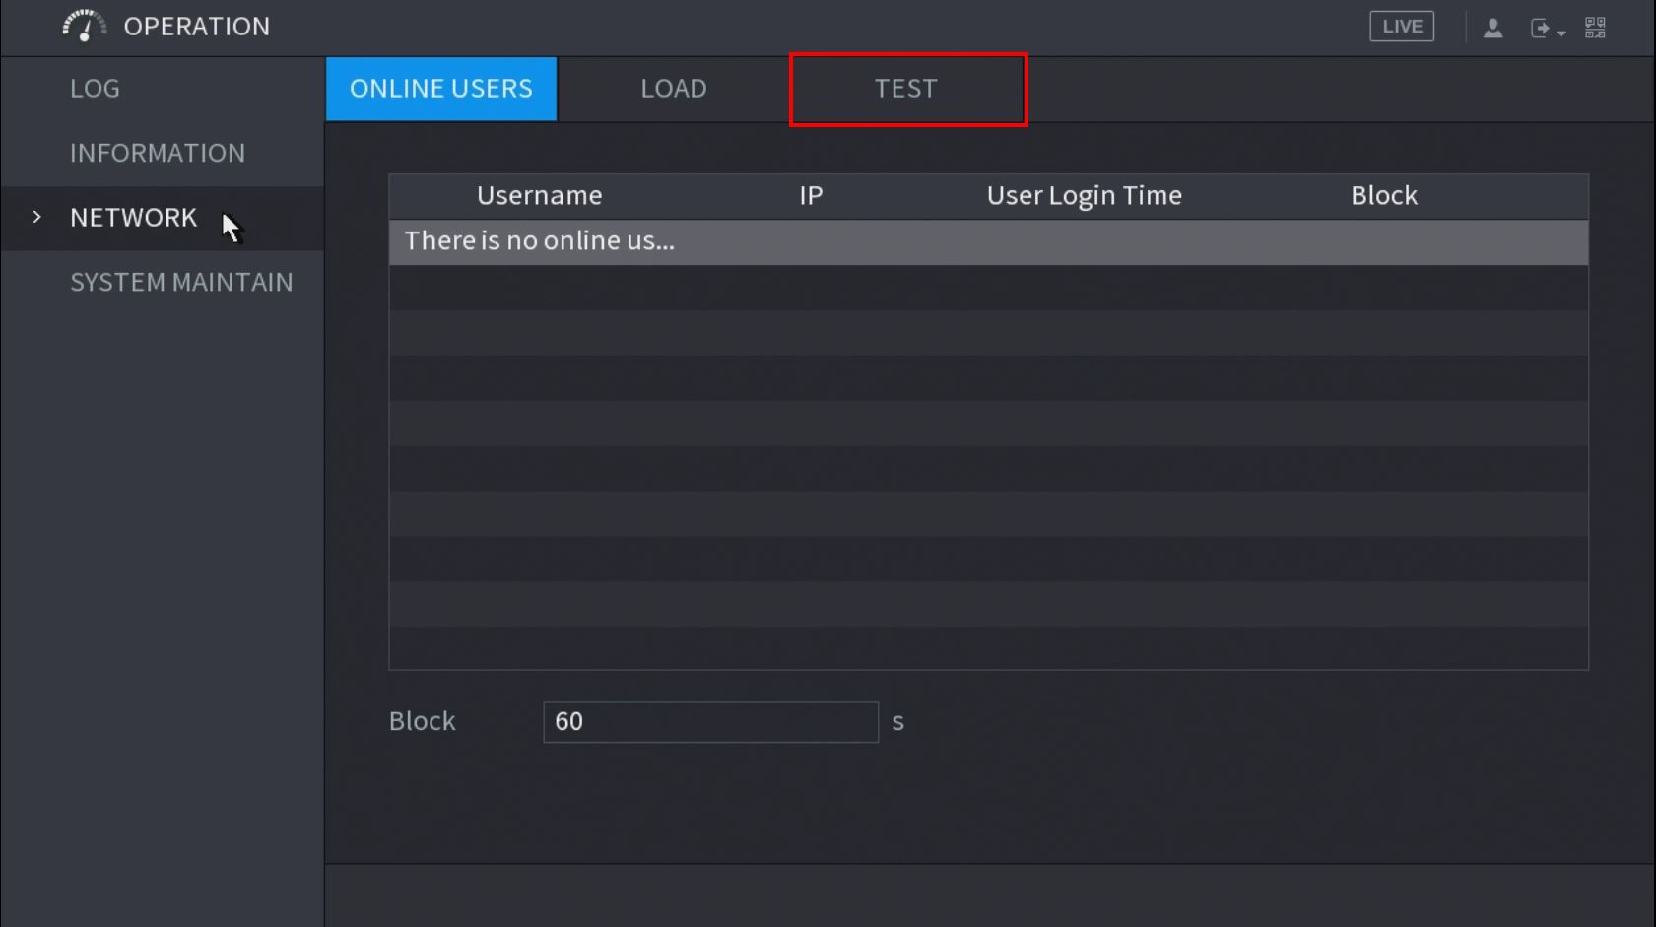This screenshot has height=927, width=1656.
Task: Click the Operation gauge icon
Action: pos(84,26)
